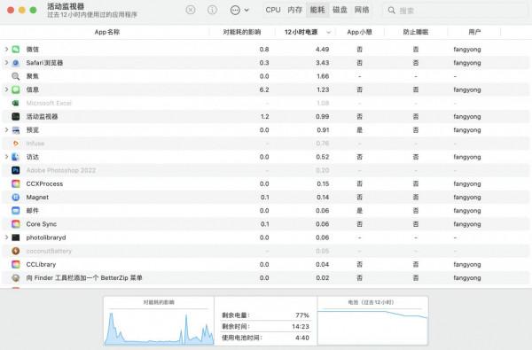Click the 4:40 time on battery value
Screen dimensions: 532x350
[302, 338]
